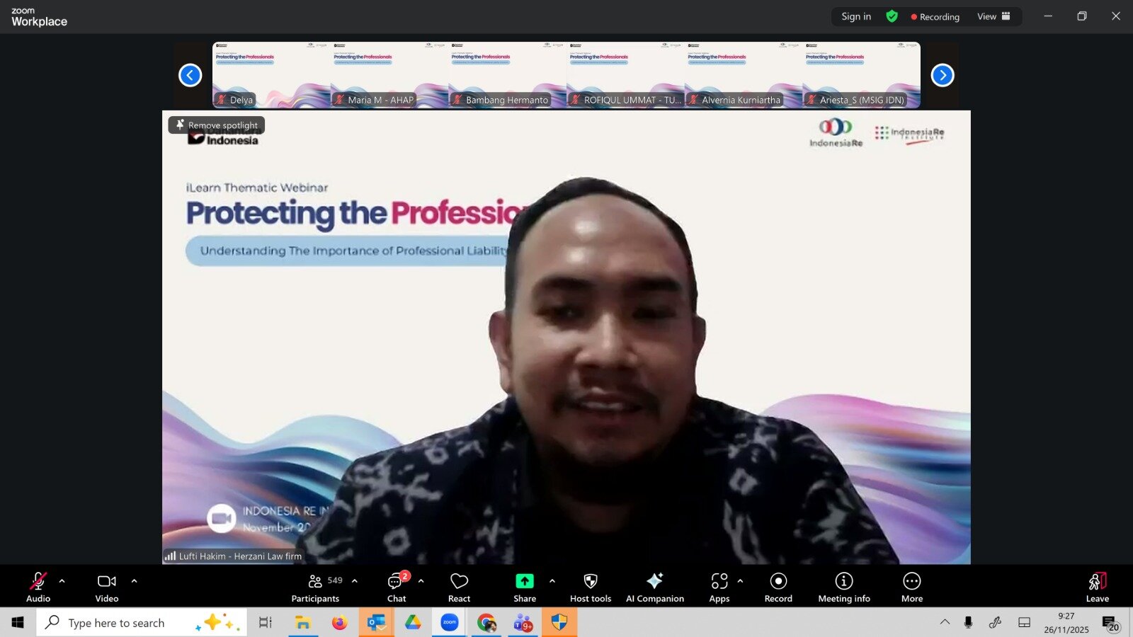The image size is (1133, 637).
Task: Open Host tools shield icon
Action: click(591, 587)
